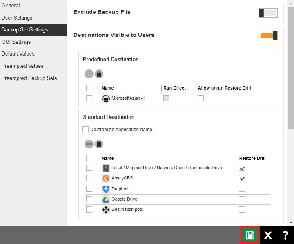Check select-all box in Predefined Destination header
294x244 pixels.
coord(89,88)
